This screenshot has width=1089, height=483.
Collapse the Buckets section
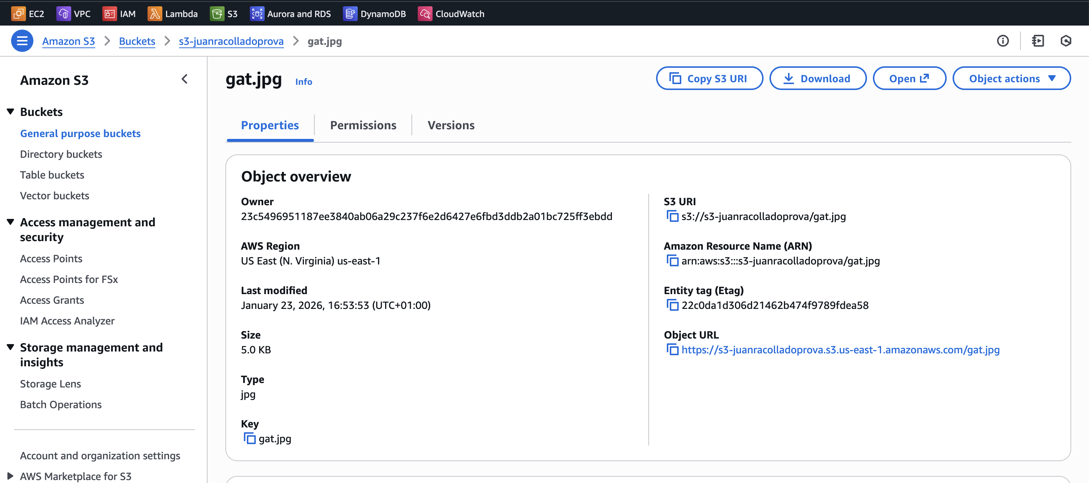(x=11, y=111)
